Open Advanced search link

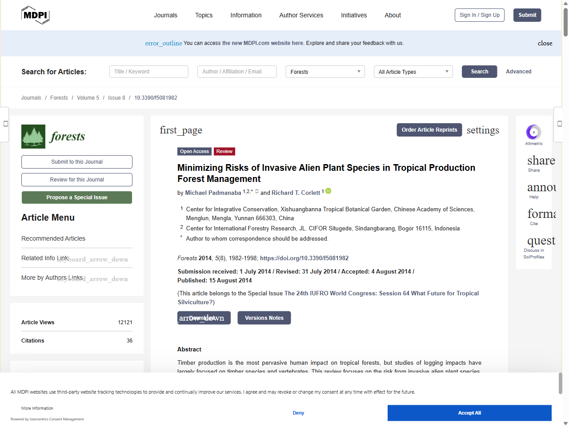pos(518,72)
